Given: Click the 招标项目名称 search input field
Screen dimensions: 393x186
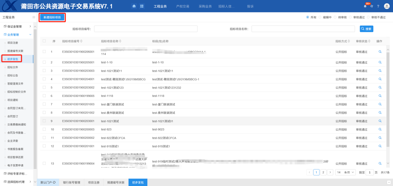Looking at the screenshot, I should 303,29.
